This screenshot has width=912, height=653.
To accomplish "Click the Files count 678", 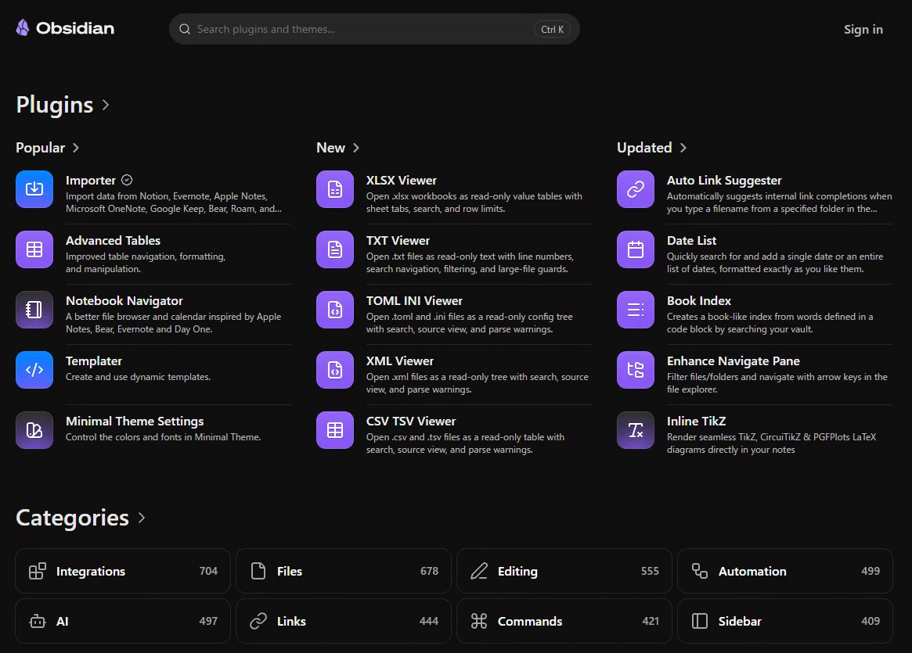I will coord(429,571).
